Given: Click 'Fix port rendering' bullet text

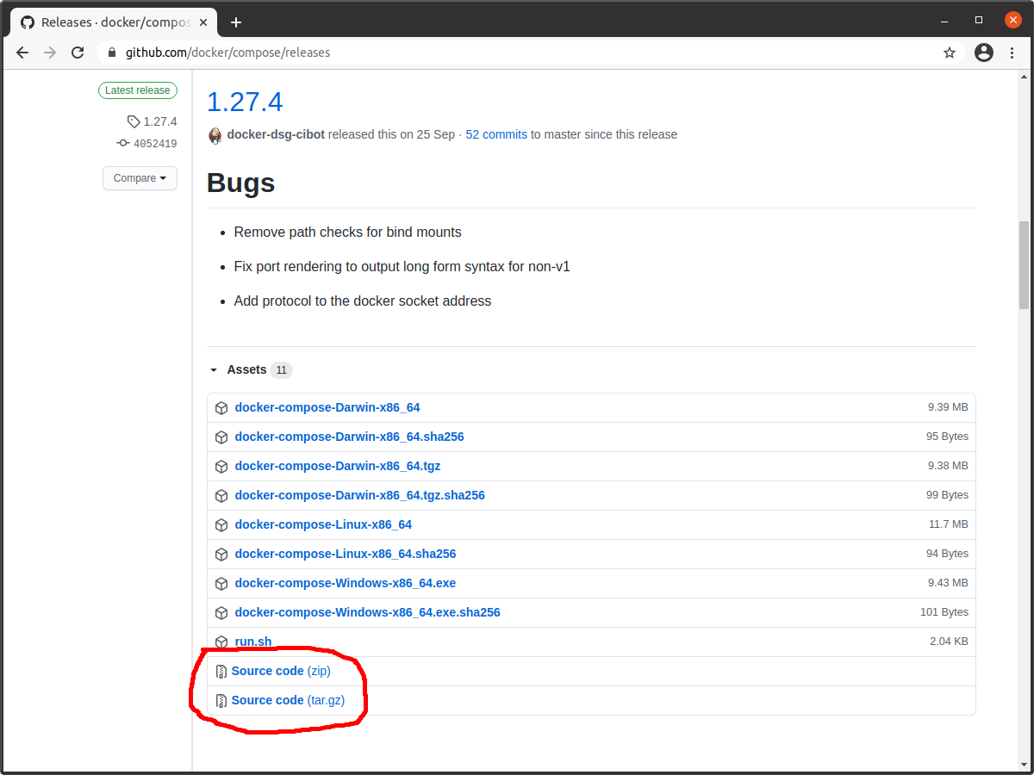Looking at the screenshot, I should [402, 267].
